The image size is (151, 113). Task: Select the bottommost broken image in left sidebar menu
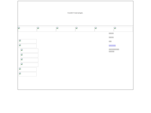pyautogui.click(x=28, y=74)
